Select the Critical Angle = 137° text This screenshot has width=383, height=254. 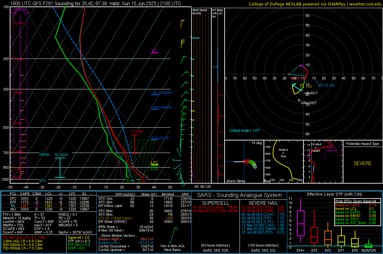tap(245, 131)
